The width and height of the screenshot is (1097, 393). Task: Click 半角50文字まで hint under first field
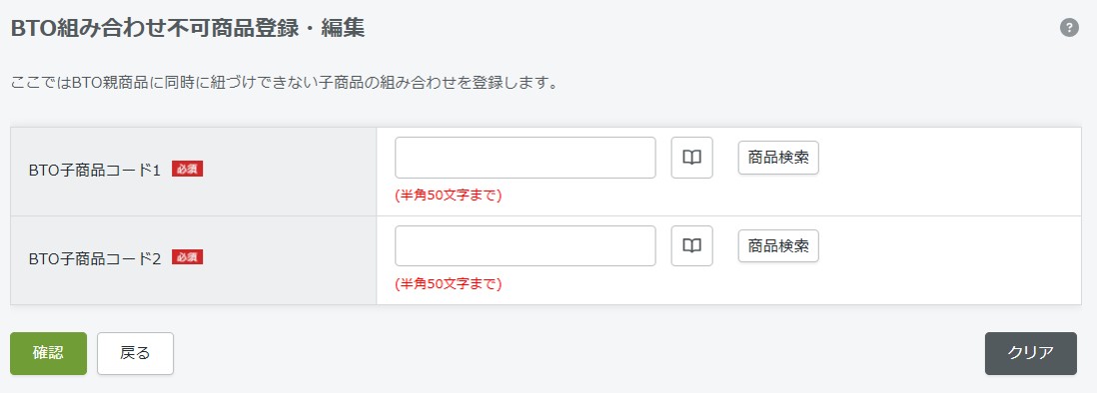coord(449,196)
